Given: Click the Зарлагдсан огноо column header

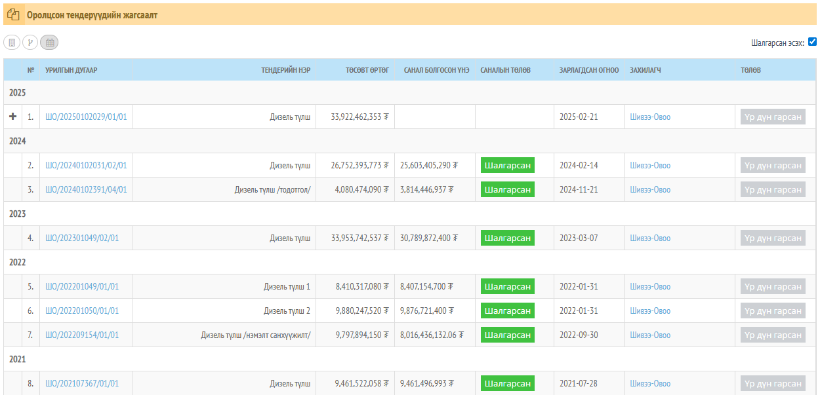Looking at the screenshot, I should pos(588,70).
